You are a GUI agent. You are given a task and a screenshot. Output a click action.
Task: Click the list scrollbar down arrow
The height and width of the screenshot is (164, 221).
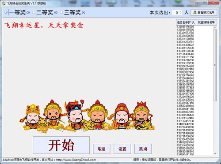[215, 153]
